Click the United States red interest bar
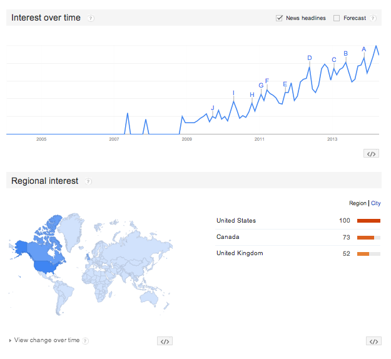 click(368, 221)
